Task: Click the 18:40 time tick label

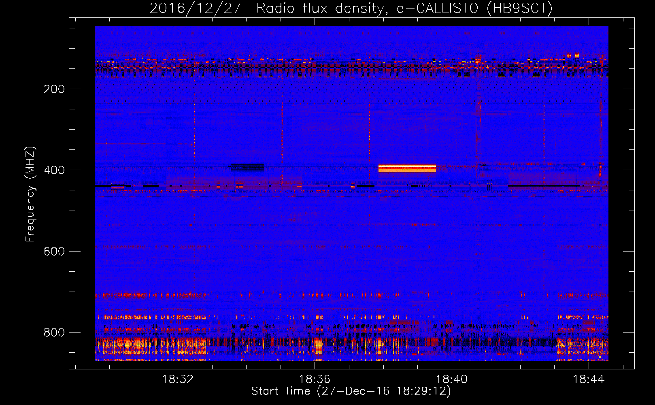Action: [451, 379]
